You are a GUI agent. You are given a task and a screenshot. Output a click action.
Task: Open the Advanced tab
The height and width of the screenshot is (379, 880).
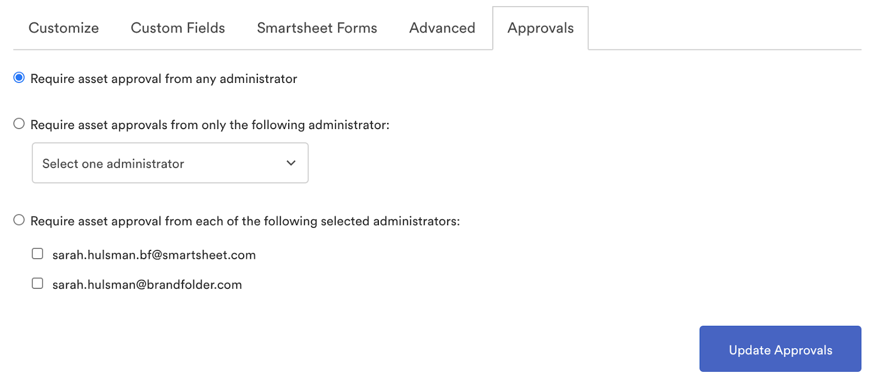tap(442, 28)
